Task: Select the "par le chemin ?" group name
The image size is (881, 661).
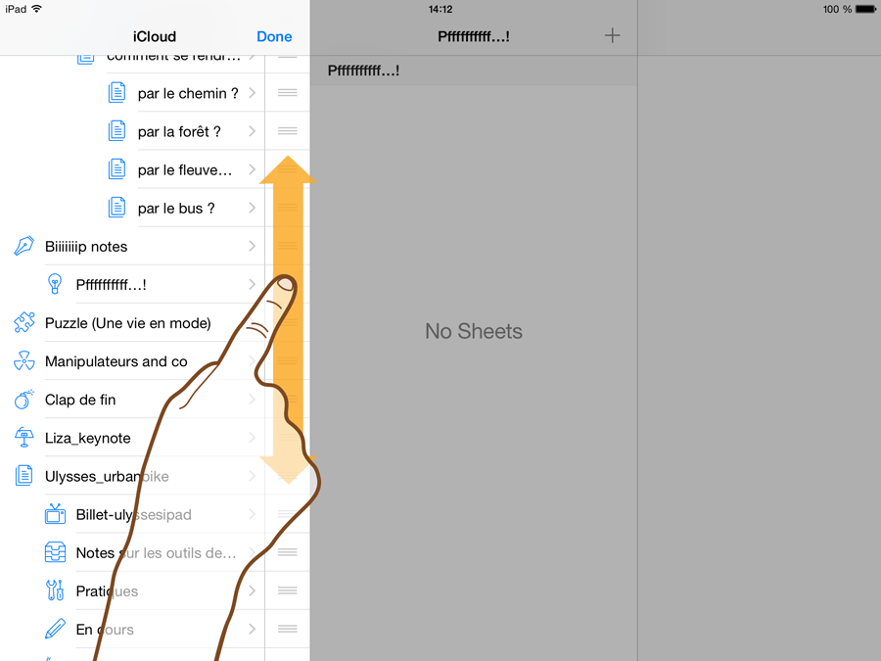Action: [188, 93]
